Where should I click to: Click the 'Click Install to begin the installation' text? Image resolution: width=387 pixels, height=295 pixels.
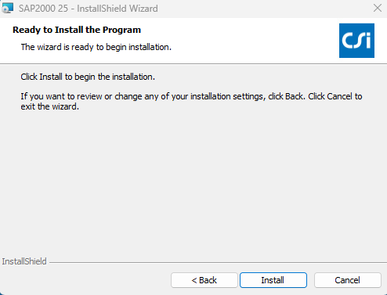click(88, 77)
